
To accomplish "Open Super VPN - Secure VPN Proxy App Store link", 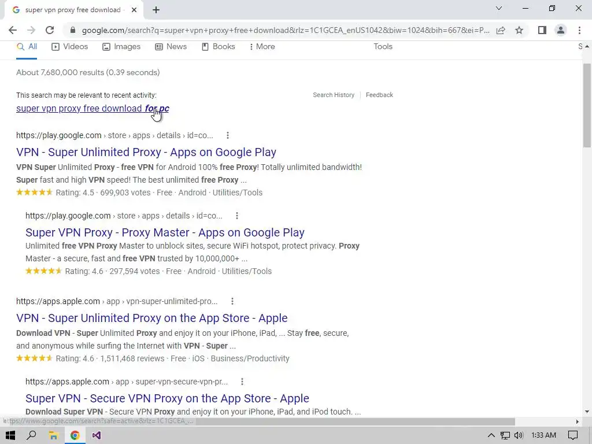I will pyautogui.click(x=167, y=399).
